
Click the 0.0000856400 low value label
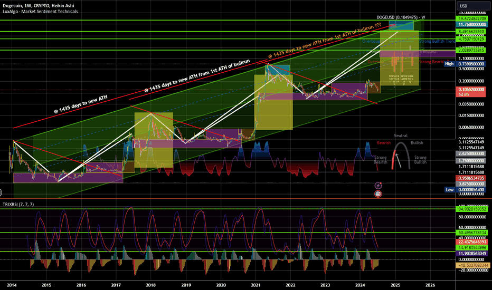(471, 190)
